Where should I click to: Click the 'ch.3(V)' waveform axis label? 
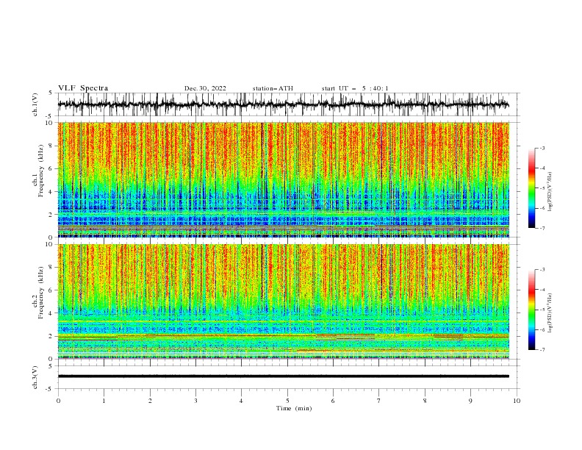coord(35,377)
